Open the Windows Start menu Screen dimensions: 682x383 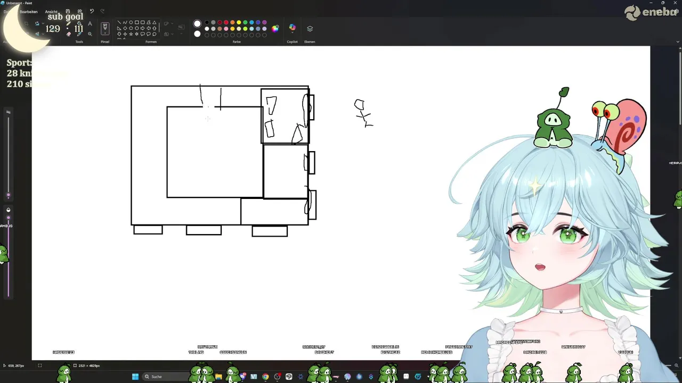pos(135,377)
